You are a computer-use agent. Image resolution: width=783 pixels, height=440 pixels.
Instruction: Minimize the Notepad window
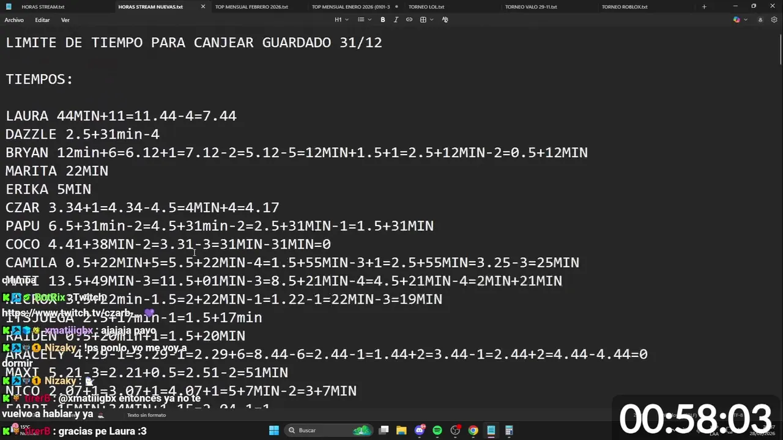click(x=735, y=7)
